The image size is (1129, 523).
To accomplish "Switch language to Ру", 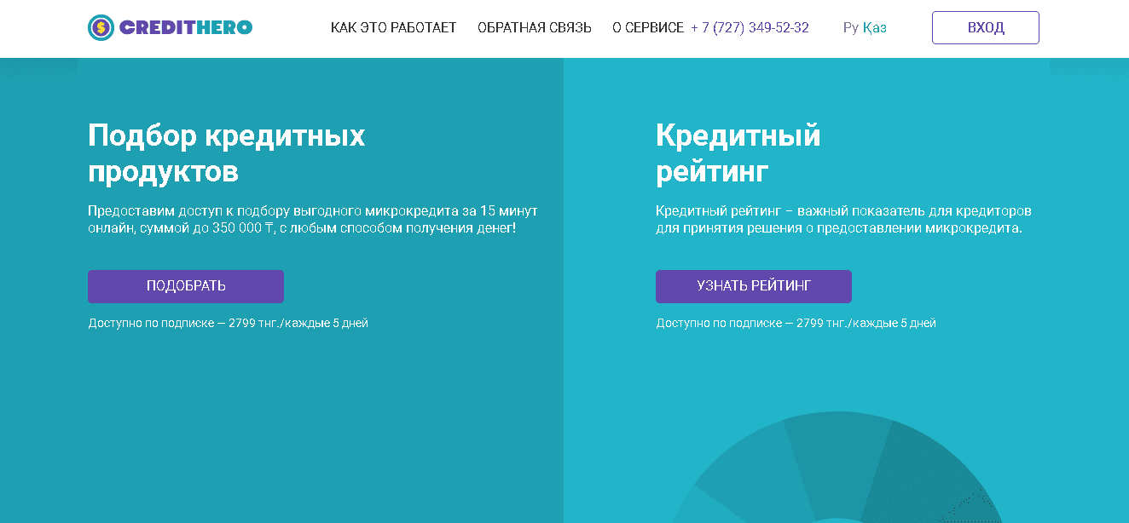I will (850, 27).
